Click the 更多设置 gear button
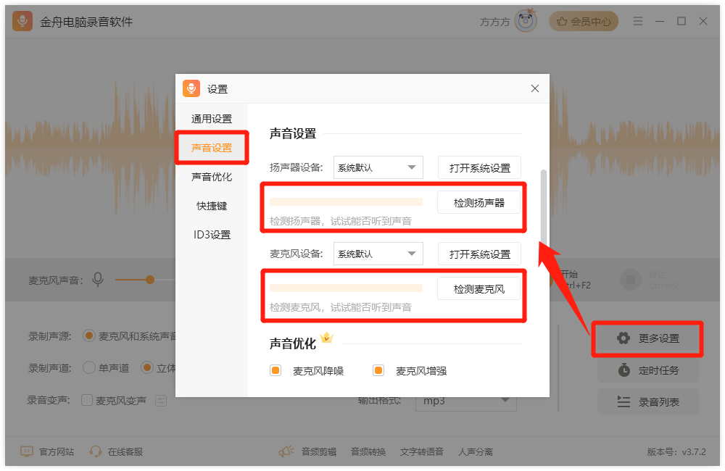Viewport: 725px width, 471px height. pyautogui.click(x=648, y=338)
